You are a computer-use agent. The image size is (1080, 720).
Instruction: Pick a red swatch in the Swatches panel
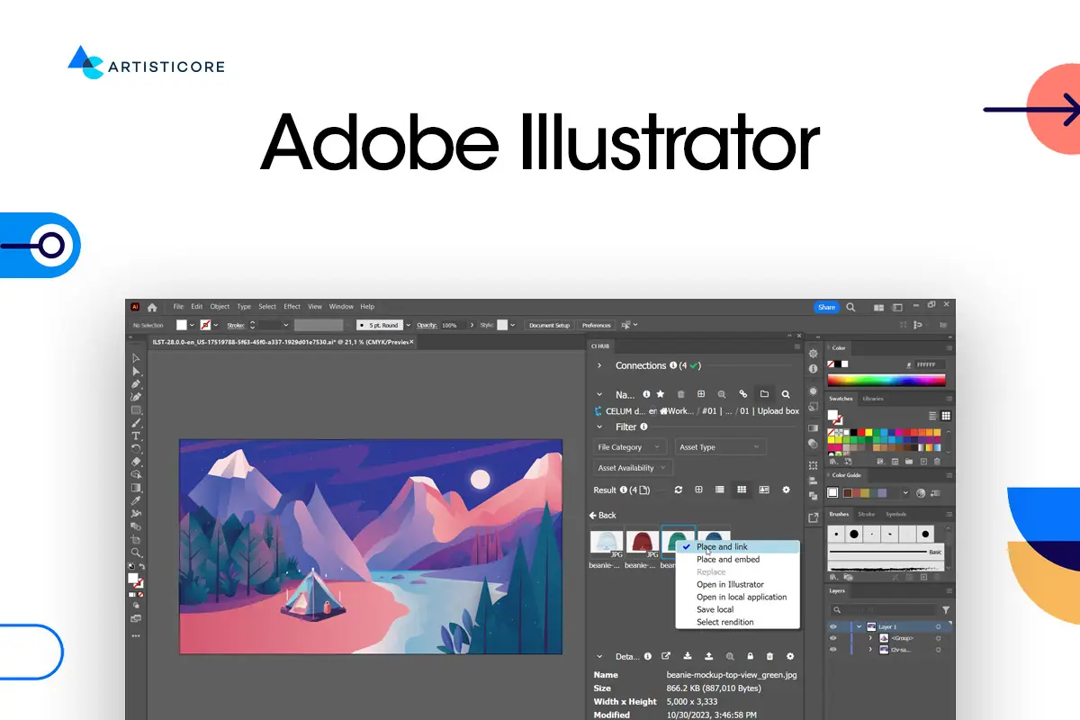[861, 432]
